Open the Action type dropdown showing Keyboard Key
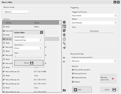The image size is (121, 94). tap(28, 40)
